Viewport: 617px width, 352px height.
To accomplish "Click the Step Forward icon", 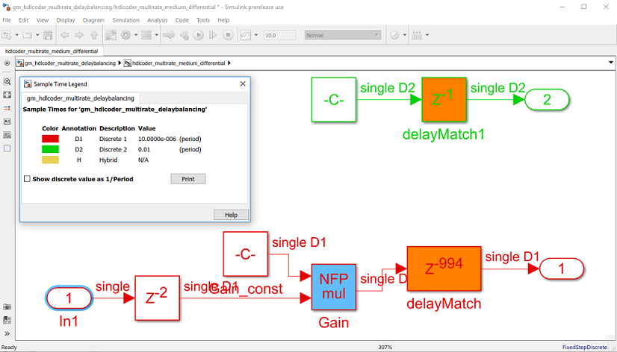I will pyautogui.click(x=213, y=35).
